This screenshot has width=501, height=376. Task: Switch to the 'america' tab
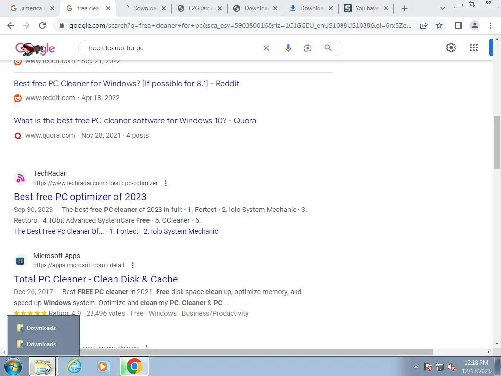click(x=31, y=8)
